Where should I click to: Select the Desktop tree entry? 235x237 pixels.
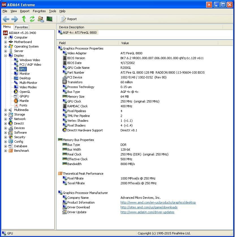[x=25, y=78]
